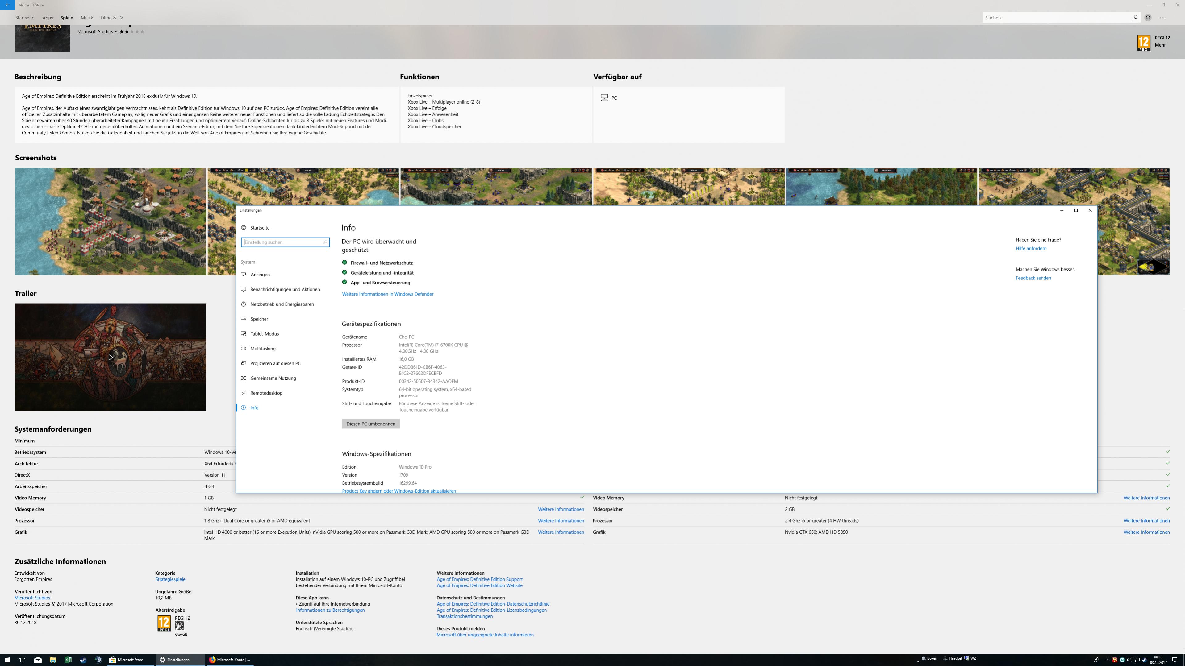Open Windows Start menu on taskbar
This screenshot has height=666, width=1185.
(x=7, y=660)
